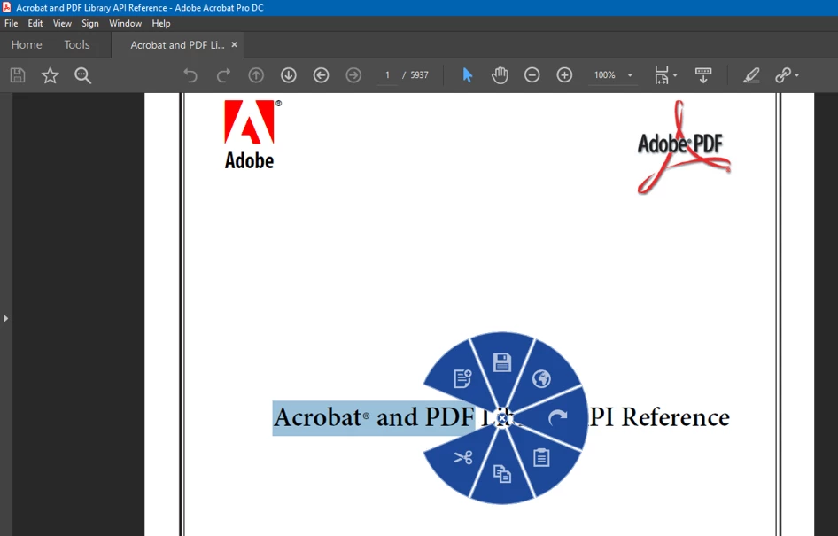Close the radial menu with center X

pyautogui.click(x=502, y=418)
